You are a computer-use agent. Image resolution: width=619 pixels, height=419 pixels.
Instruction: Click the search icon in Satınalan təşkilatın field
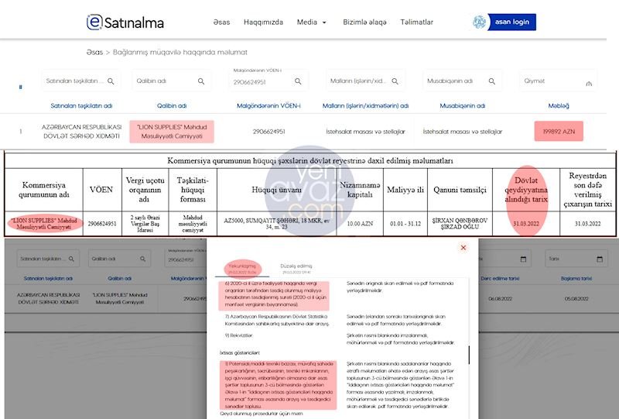tap(111, 81)
